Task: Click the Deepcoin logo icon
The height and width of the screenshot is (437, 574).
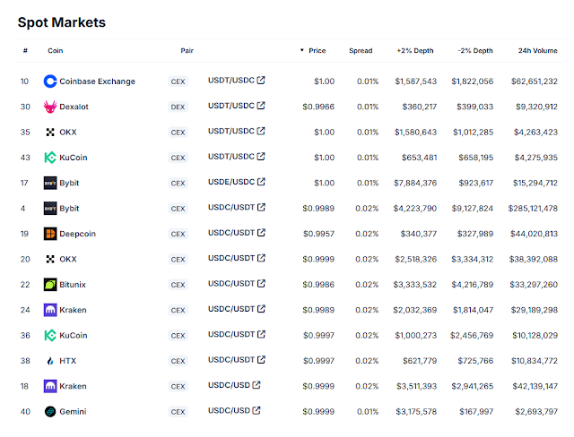Action: coord(50,234)
